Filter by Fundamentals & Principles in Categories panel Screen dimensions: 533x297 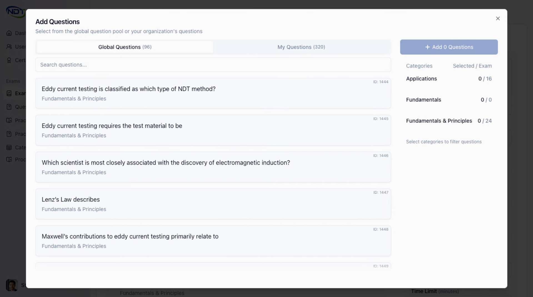tap(449, 121)
